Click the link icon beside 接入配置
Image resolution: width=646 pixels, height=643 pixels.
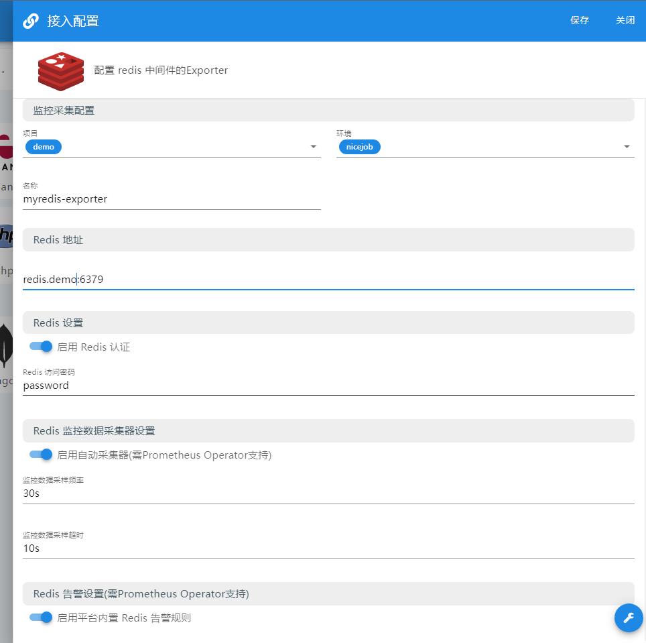(31, 21)
